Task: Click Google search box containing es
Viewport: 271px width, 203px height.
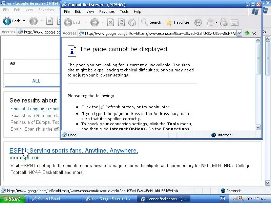Action: pos(32,66)
